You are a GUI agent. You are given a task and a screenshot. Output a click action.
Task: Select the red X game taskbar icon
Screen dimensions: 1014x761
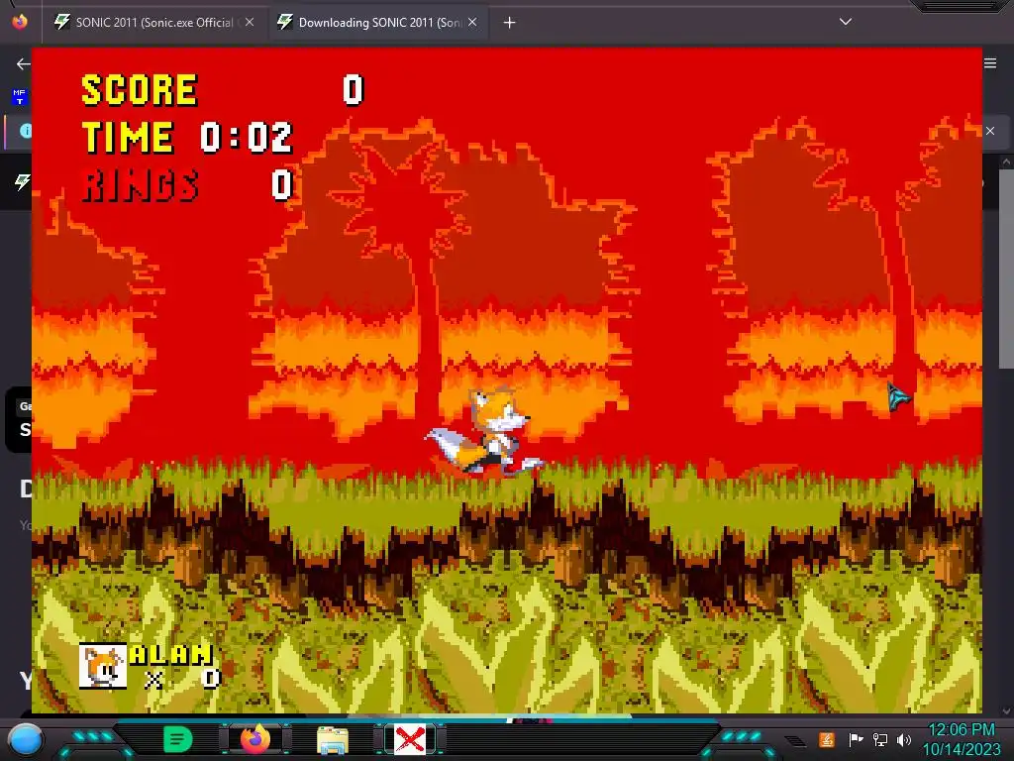coord(410,739)
